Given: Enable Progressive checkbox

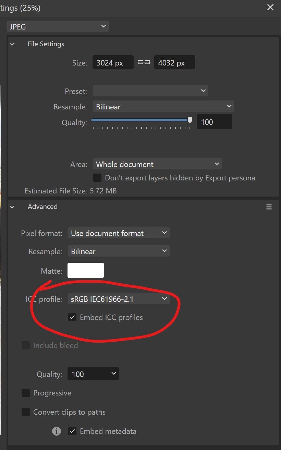Looking at the screenshot, I should (26, 393).
